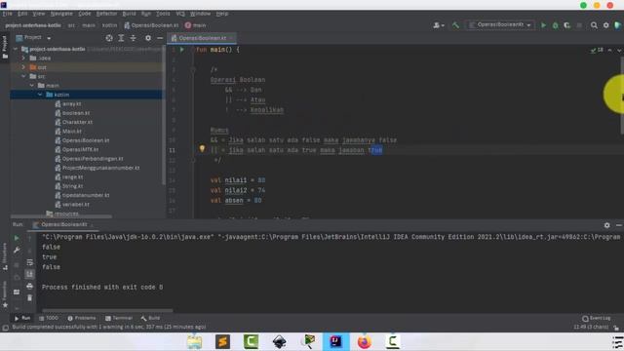Open Firefox from the taskbar
624x351 pixels.
click(364, 341)
